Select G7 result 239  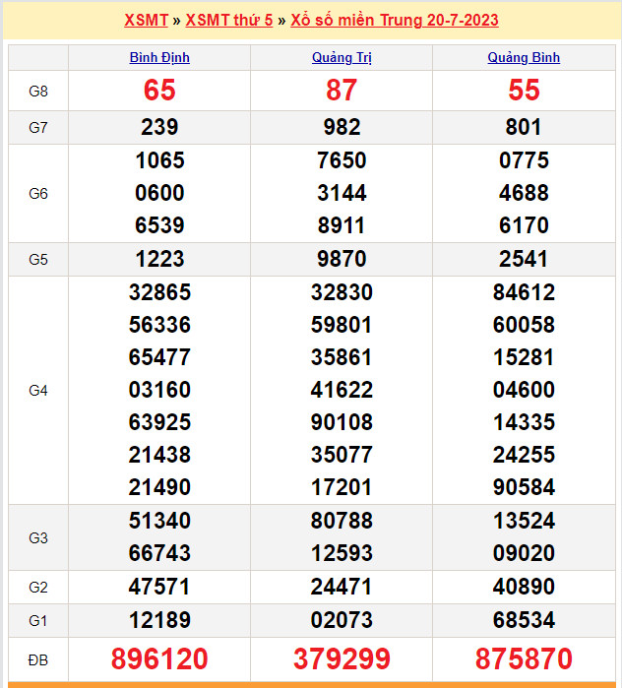(x=159, y=127)
